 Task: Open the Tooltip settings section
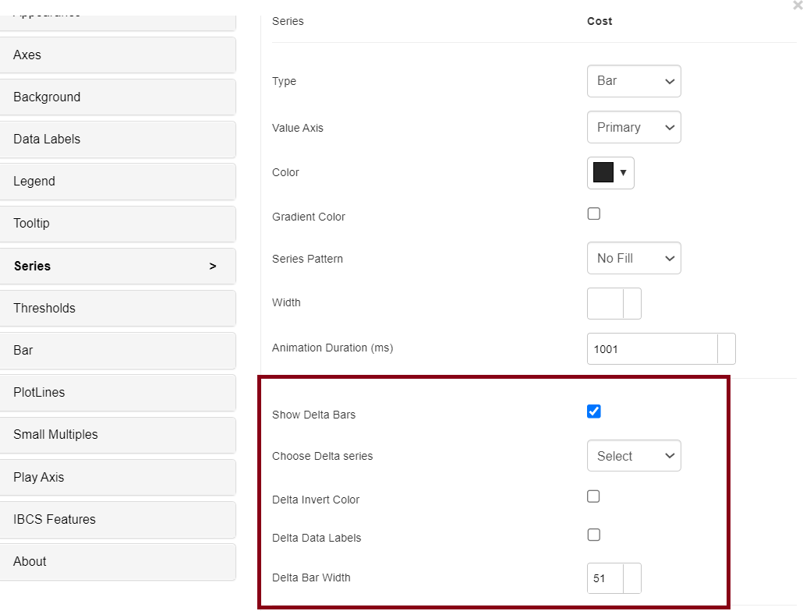[x=119, y=224]
